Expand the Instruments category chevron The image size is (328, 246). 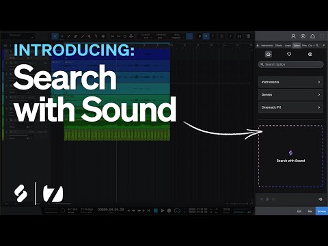319,82
